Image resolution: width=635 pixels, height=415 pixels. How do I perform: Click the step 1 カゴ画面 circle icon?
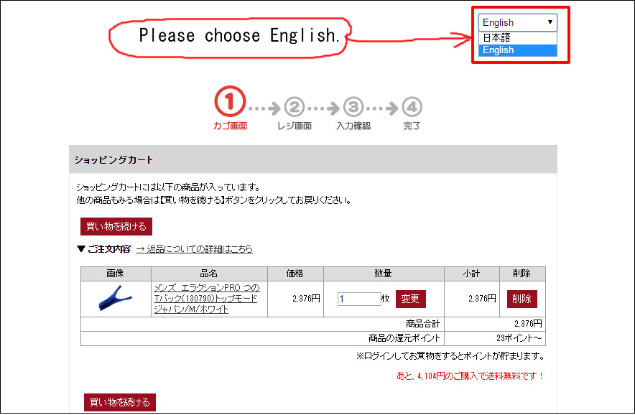point(230,104)
